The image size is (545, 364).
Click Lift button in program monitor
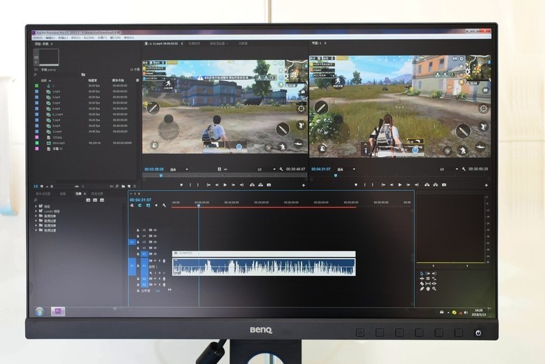click(427, 185)
